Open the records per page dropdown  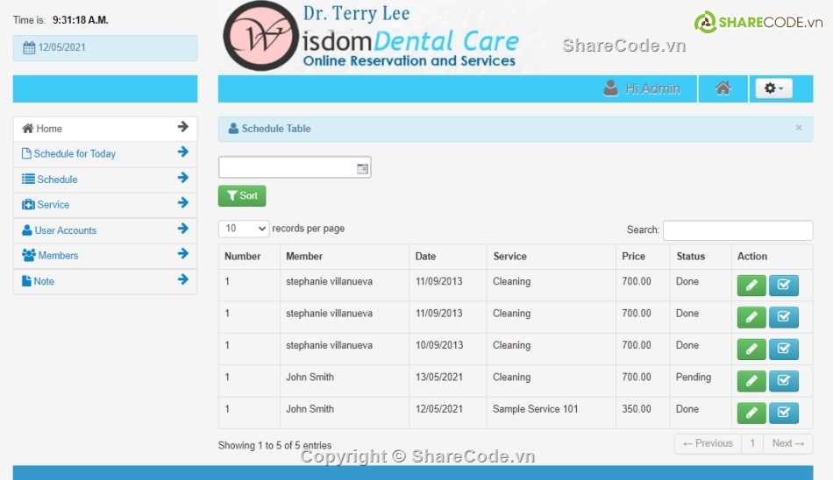coord(244,229)
